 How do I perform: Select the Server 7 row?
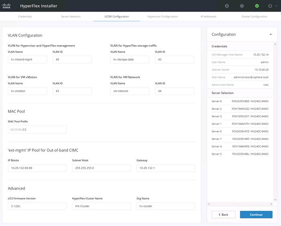click(x=240, y=139)
